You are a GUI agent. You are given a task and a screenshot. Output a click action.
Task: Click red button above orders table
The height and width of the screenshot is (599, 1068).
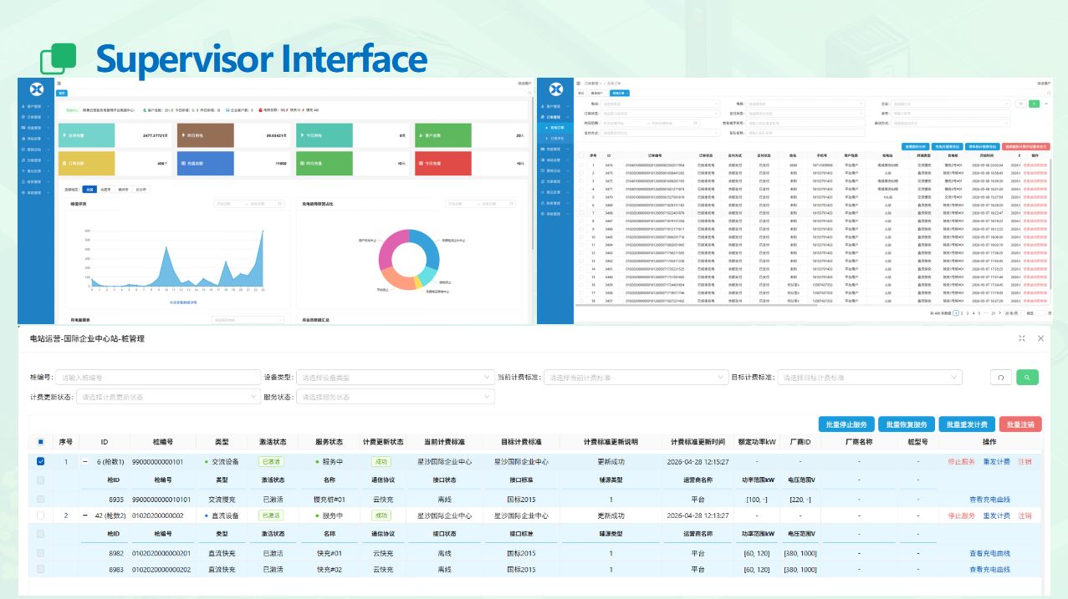coord(1025,146)
